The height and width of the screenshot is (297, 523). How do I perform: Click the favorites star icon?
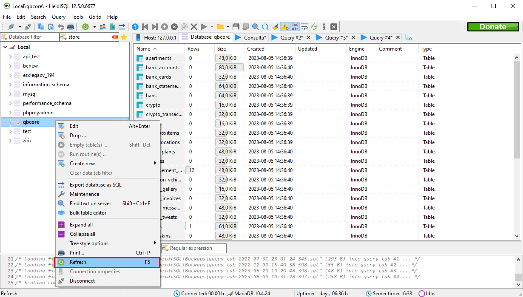(124, 37)
